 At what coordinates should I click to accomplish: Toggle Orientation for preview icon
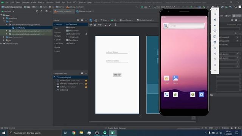click(x=96, y=20)
